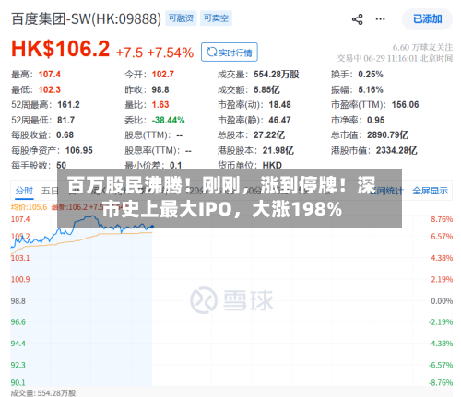Click the 市盈率(动) value 18.48
This screenshot has height=397, width=461.
pyautogui.click(x=279, y=105)
